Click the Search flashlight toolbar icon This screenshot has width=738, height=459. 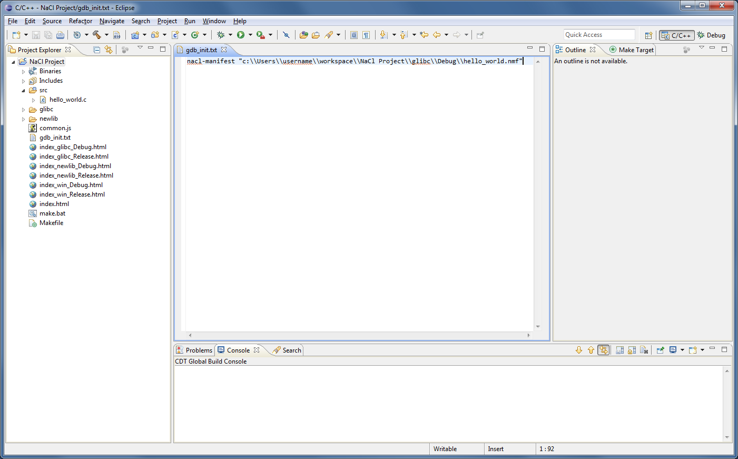(329, 35)
